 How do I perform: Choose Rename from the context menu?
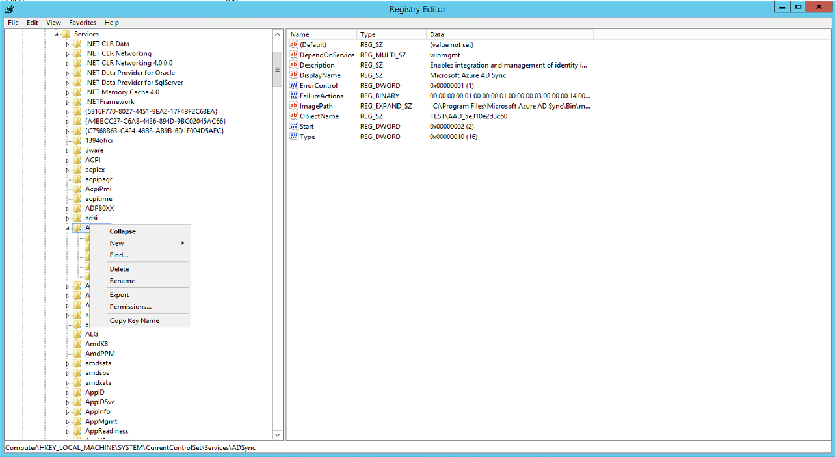[x=140, y=281]
